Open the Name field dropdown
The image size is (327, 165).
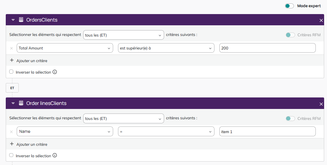point(65,131)
